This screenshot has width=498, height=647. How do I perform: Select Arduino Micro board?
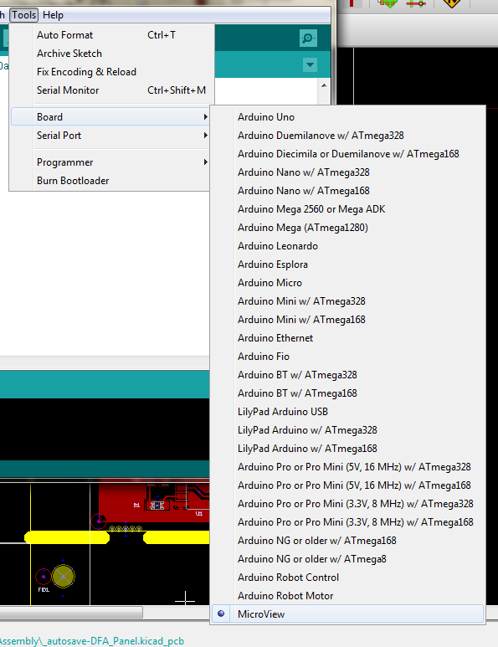pyautogui.click(x=347, y=283)
